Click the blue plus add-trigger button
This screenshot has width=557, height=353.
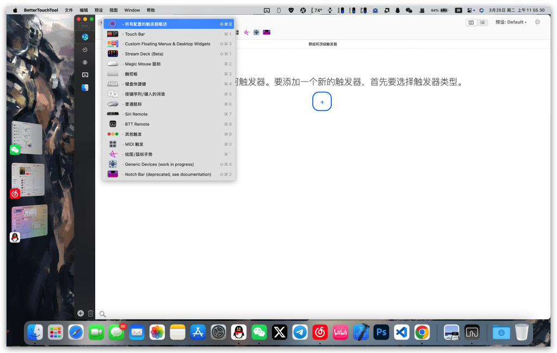[x=322, y=102]
